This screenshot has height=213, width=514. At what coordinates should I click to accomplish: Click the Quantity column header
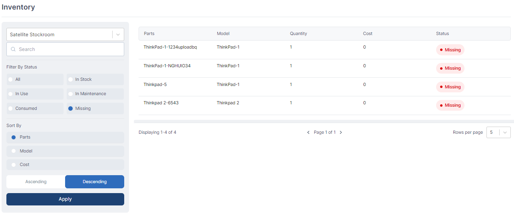tap(298, 33)
